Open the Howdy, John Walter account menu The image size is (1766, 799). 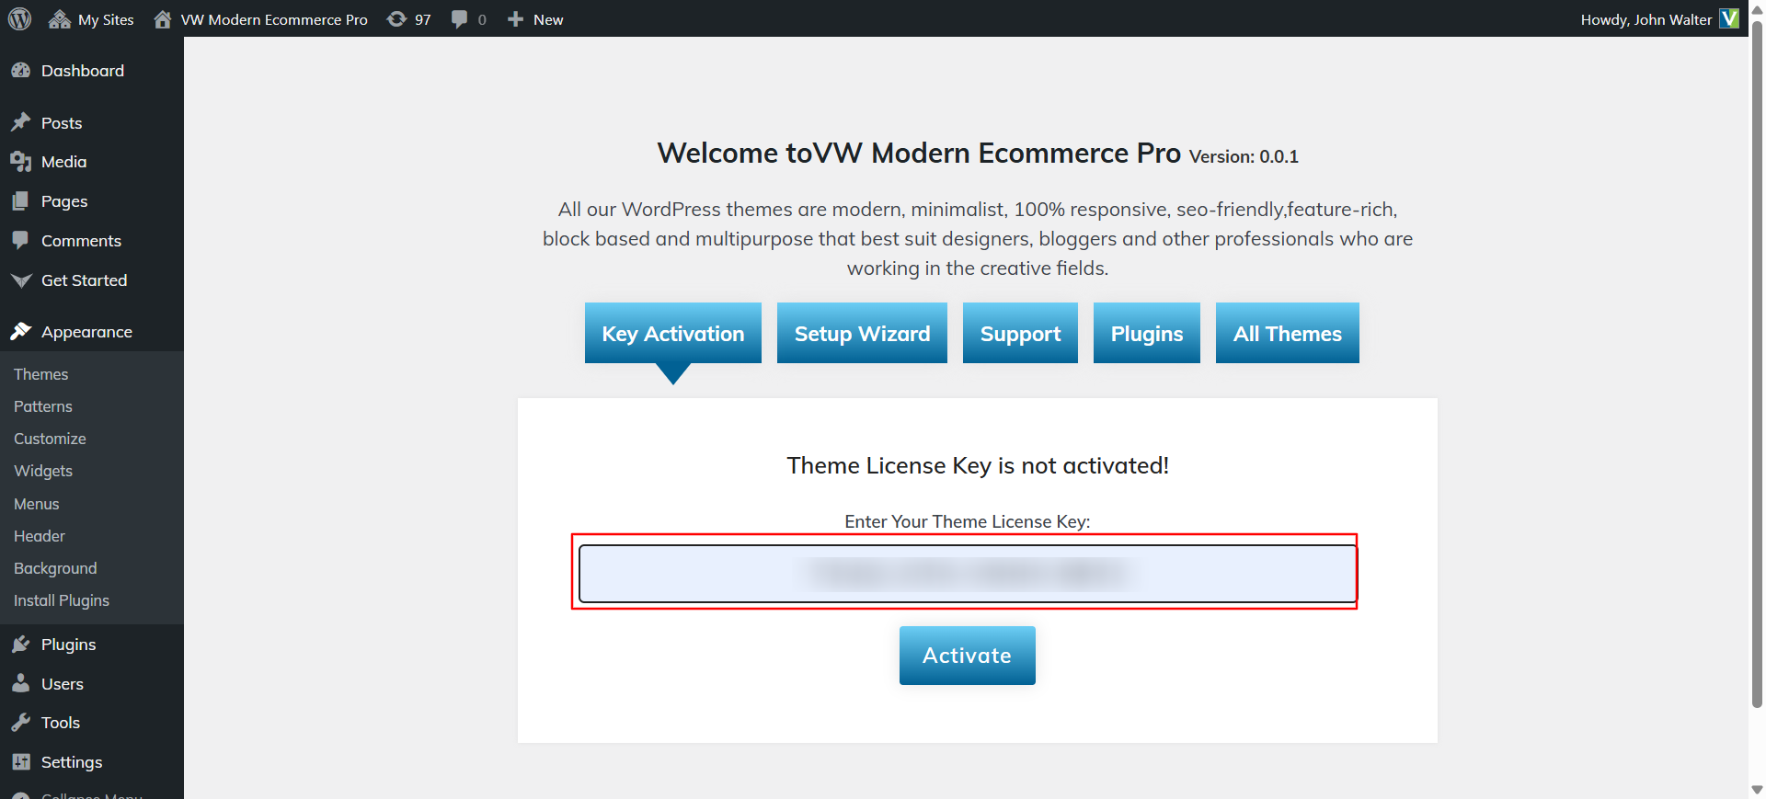point(1659,19)
